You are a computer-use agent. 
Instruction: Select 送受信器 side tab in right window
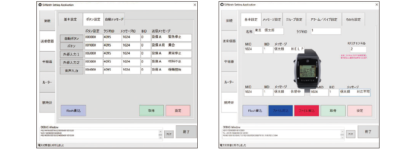point(229,41)
